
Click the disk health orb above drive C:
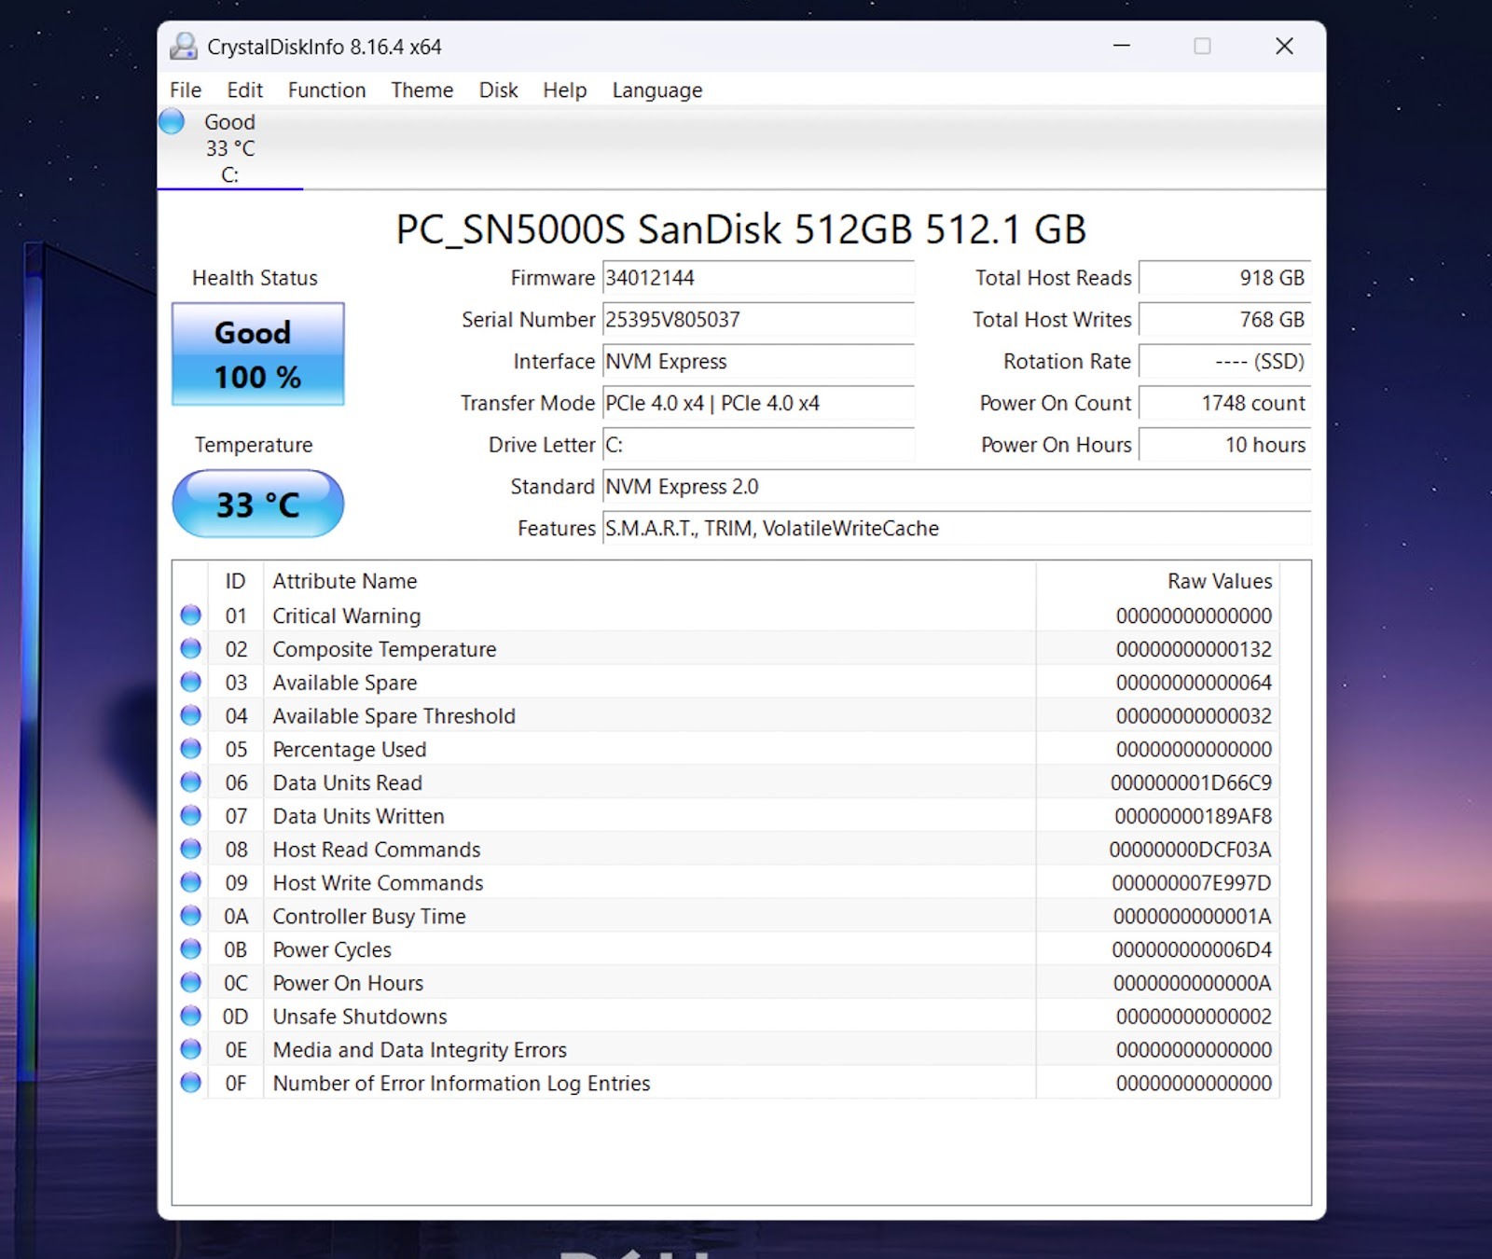click(172, 122)
